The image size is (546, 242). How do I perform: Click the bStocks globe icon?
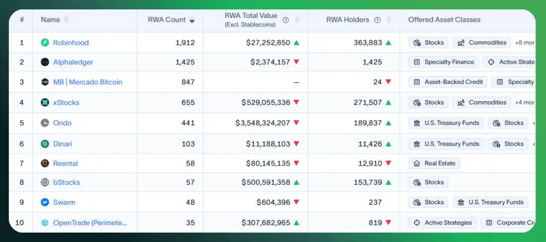click(x=45, y=182)
